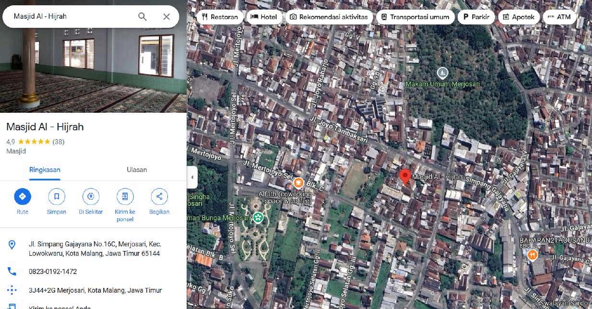592x309 pixels.
Task: Collapse the side panel arrow
Action: tap(192, 177)
